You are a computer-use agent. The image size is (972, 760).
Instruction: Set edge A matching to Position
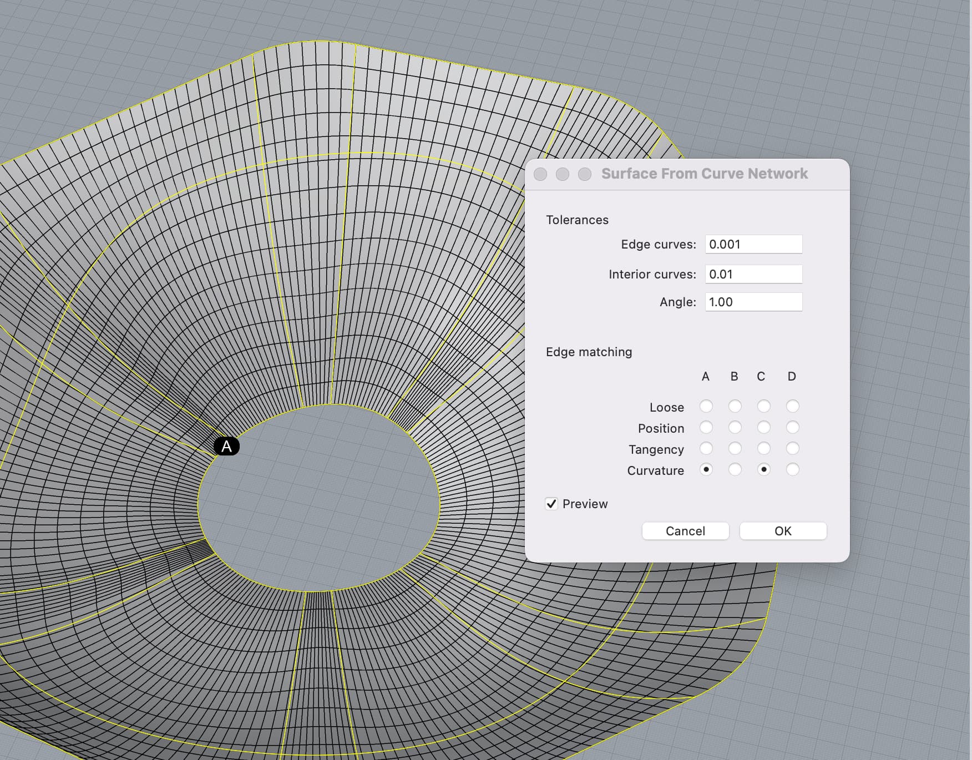pyautogui.click(x=706, y=428)
